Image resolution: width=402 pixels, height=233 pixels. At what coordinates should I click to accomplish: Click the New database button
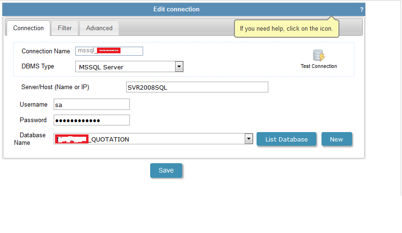336,139
